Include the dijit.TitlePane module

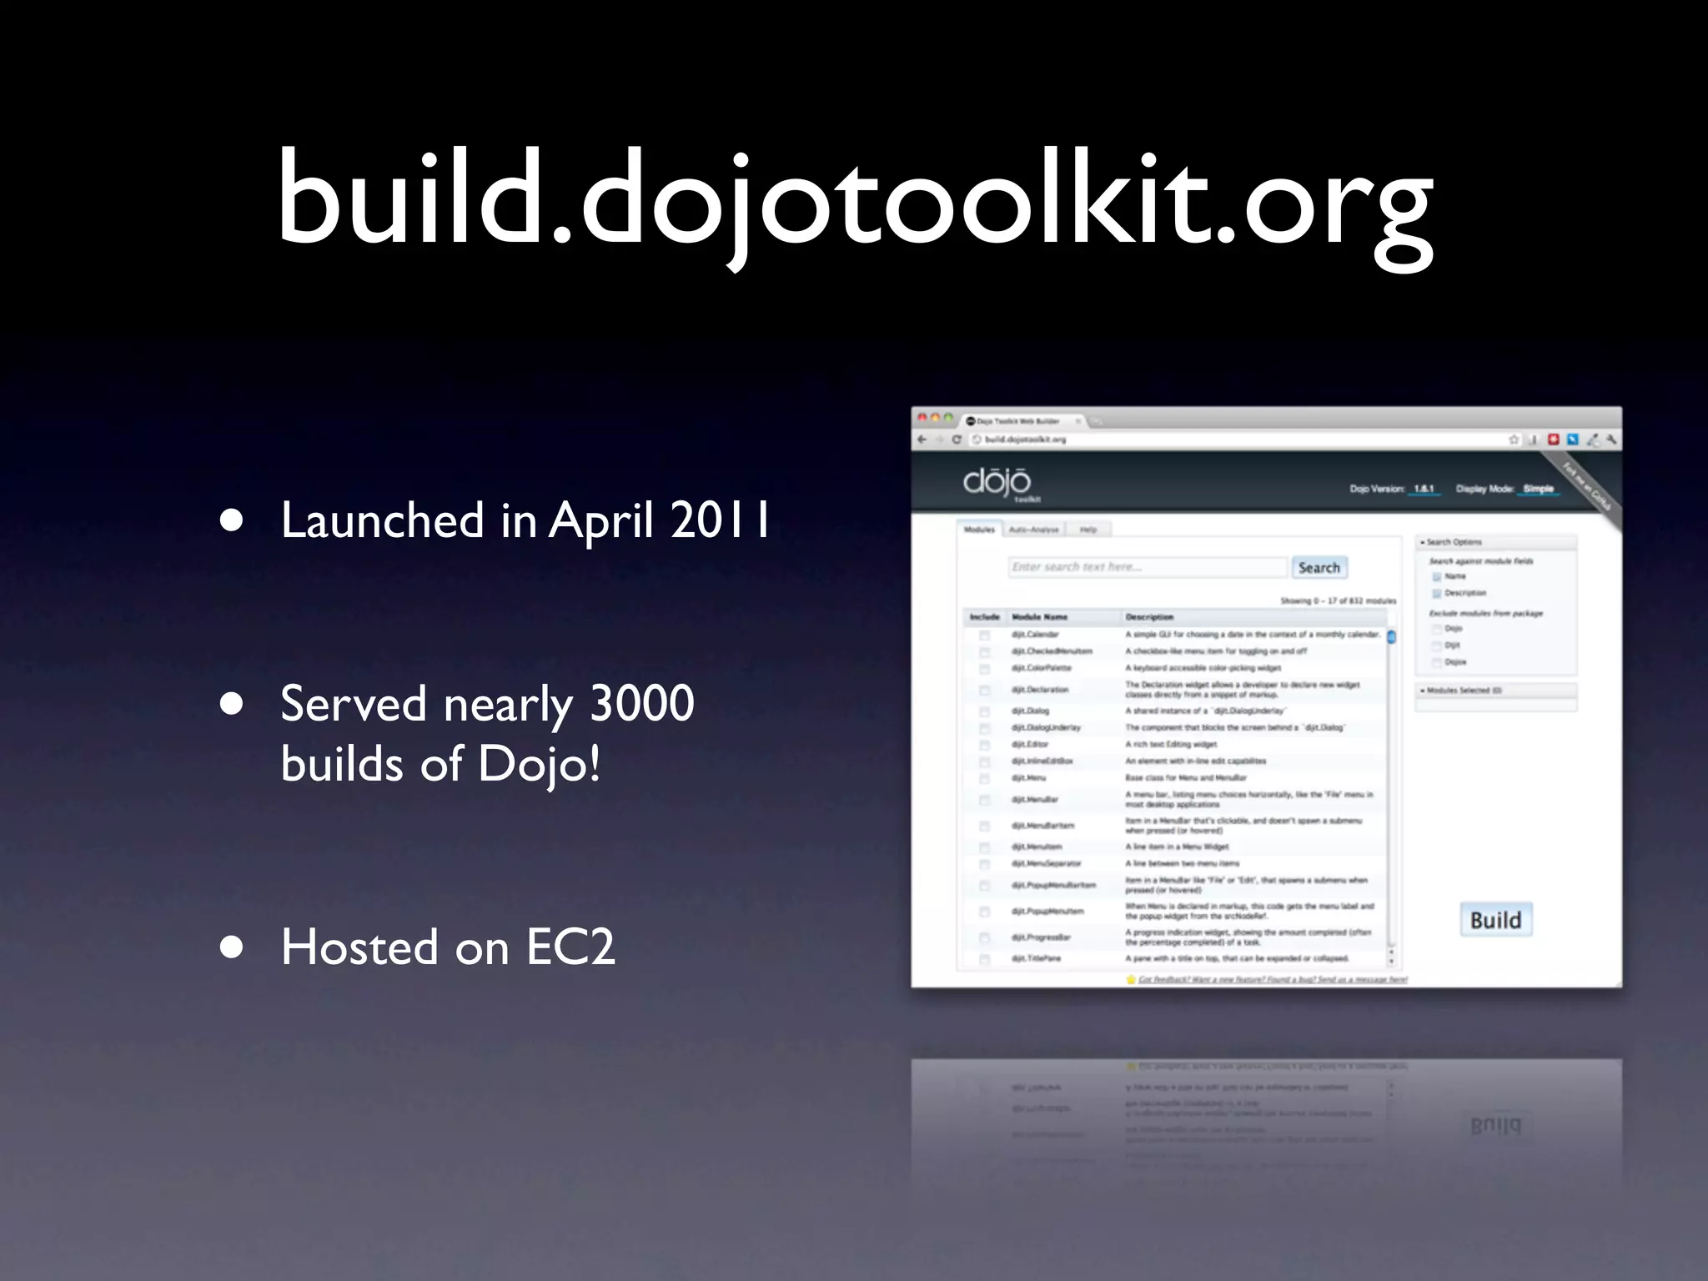coord(984,959)
